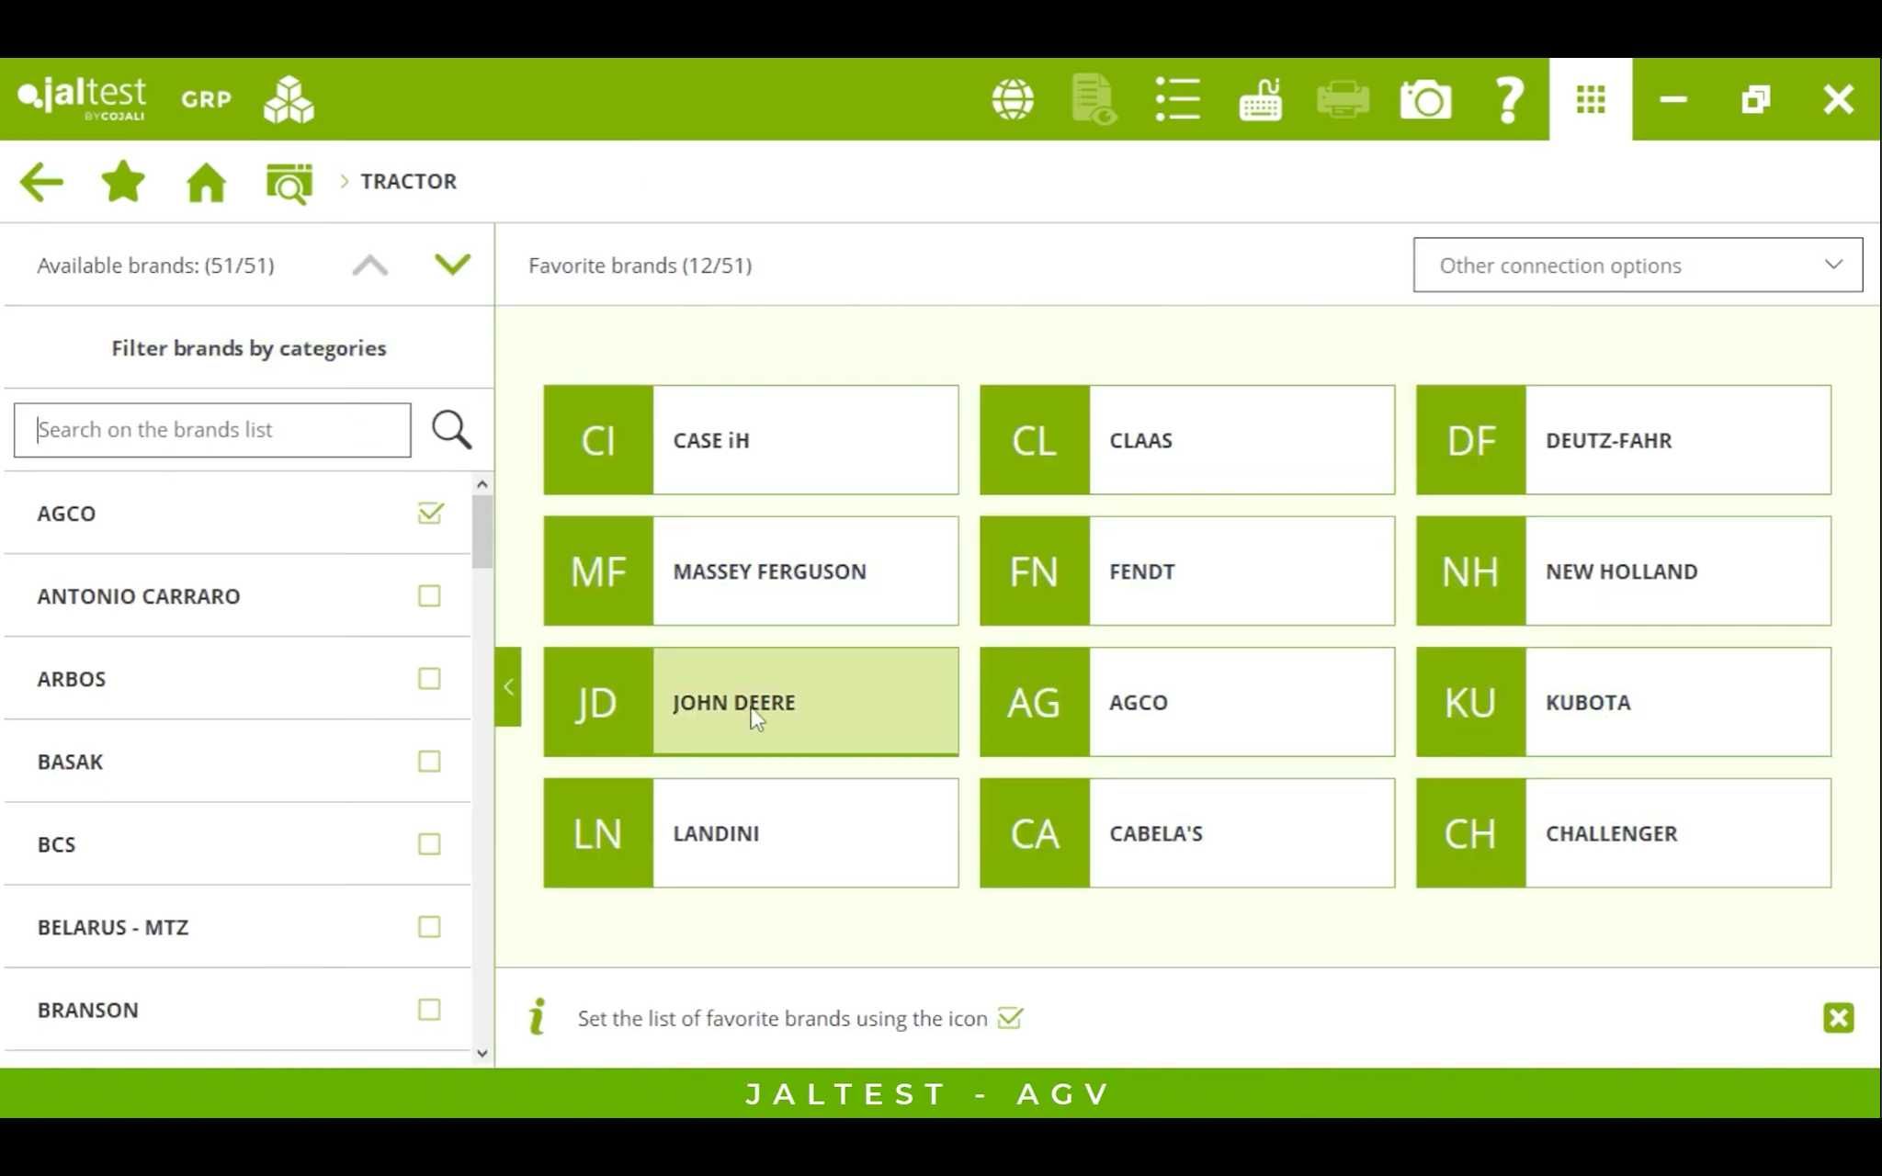Dismiss the favorite brands hint bar
Image resolution: width=1882 pixels, height=1176 pixels.
[x=1838, y=1018]
